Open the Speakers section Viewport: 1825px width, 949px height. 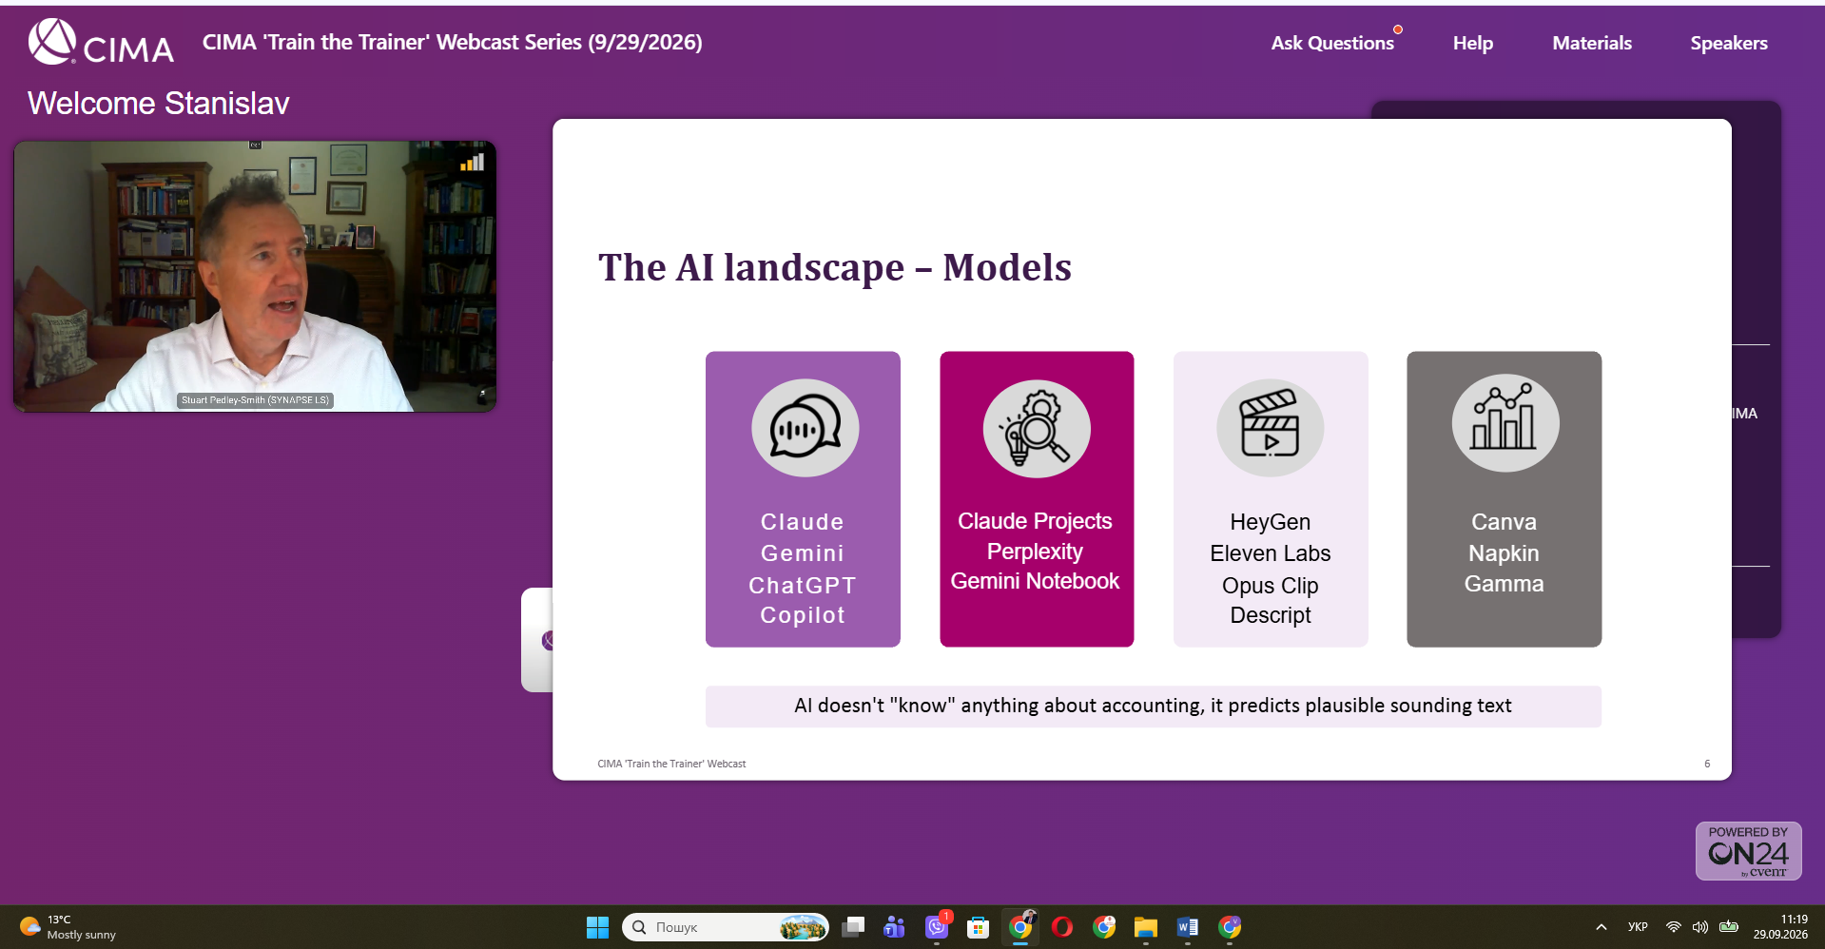(1728, 43)
